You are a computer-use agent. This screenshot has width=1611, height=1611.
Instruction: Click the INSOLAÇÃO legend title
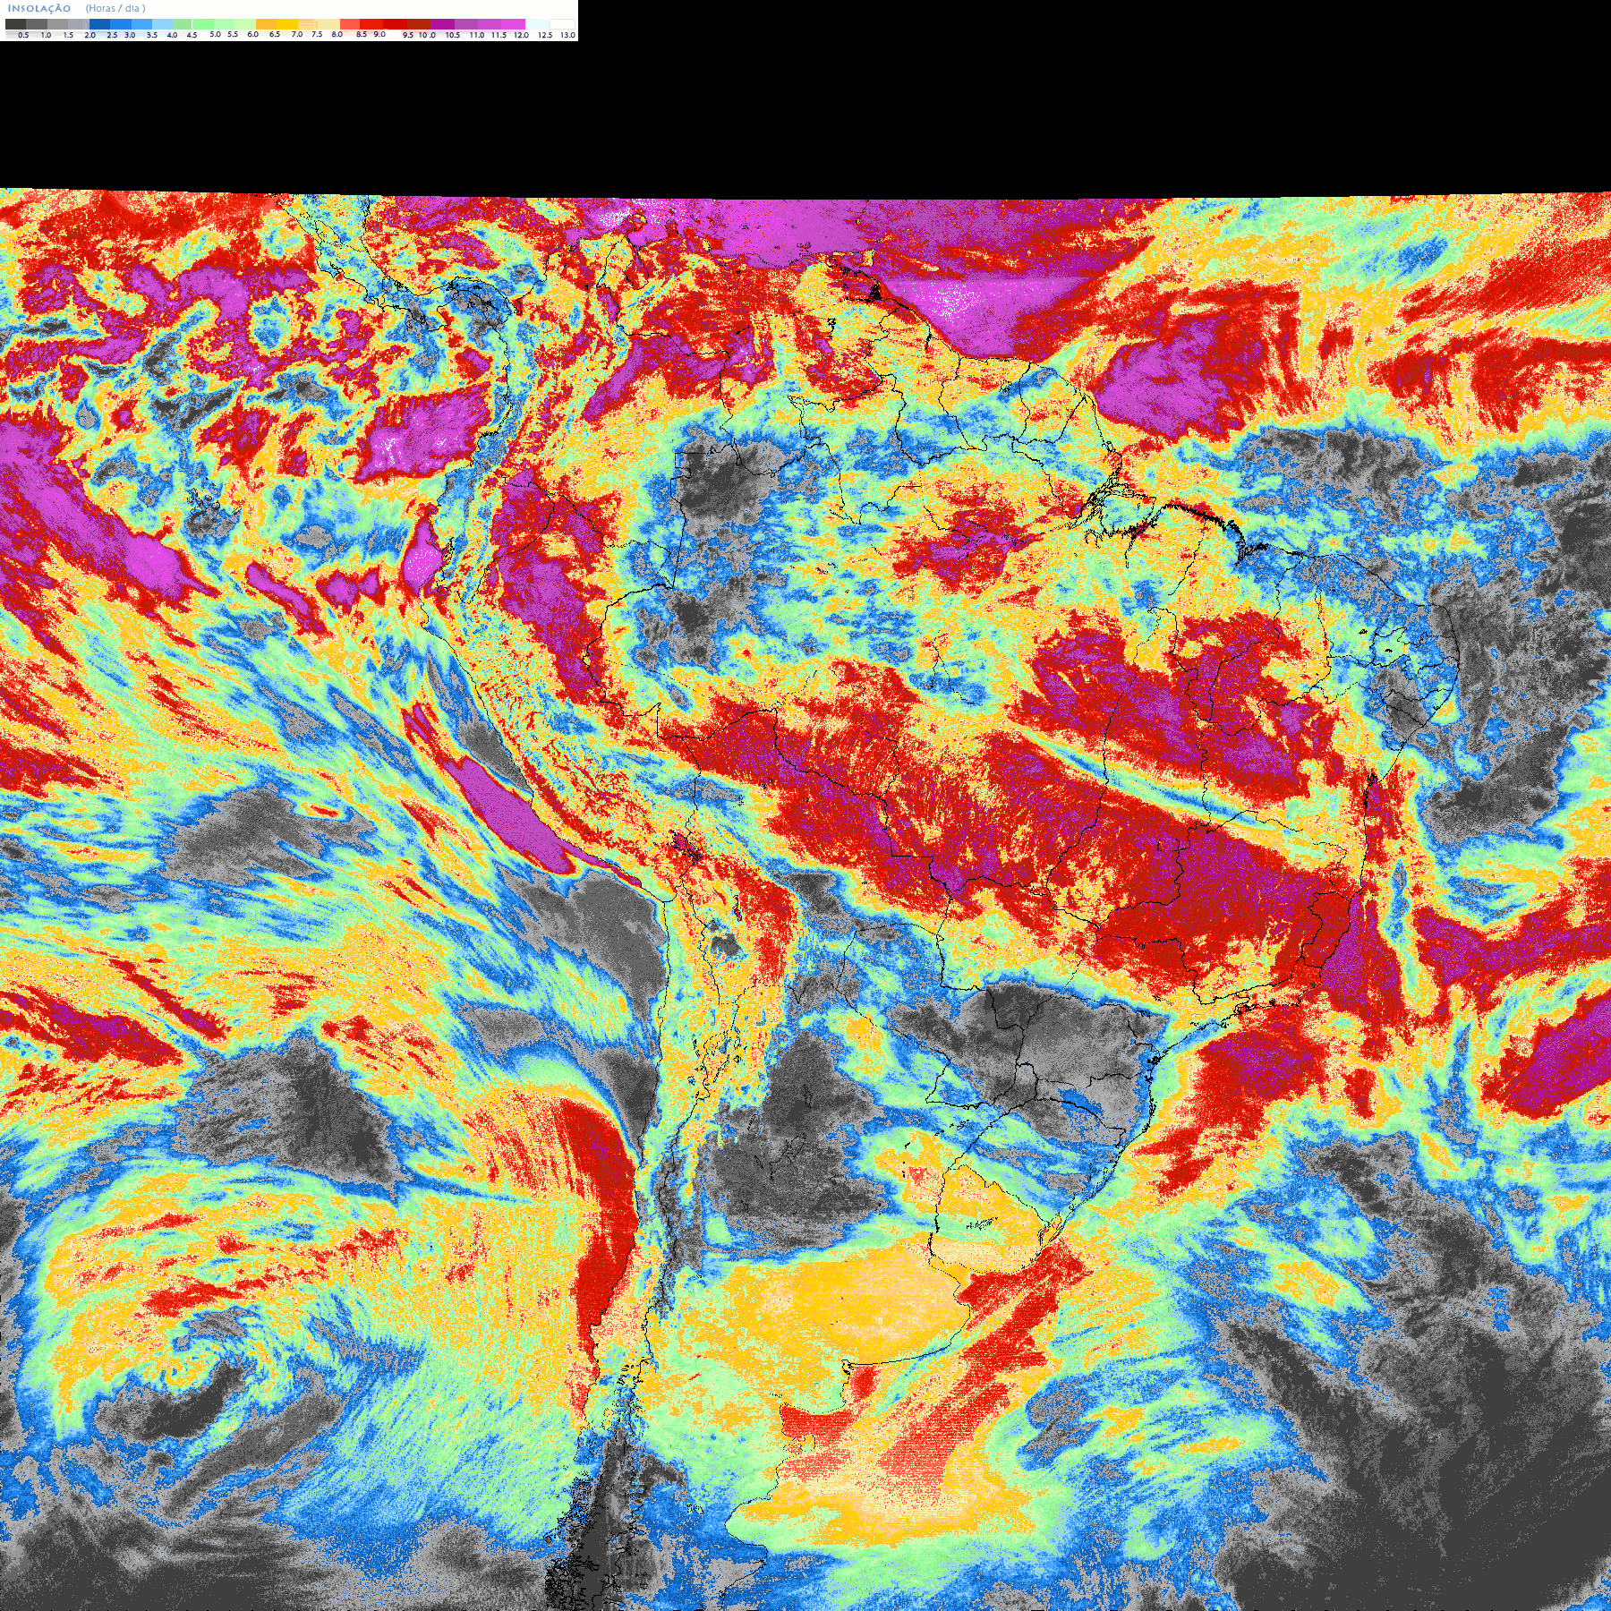[x=39, y=8]
